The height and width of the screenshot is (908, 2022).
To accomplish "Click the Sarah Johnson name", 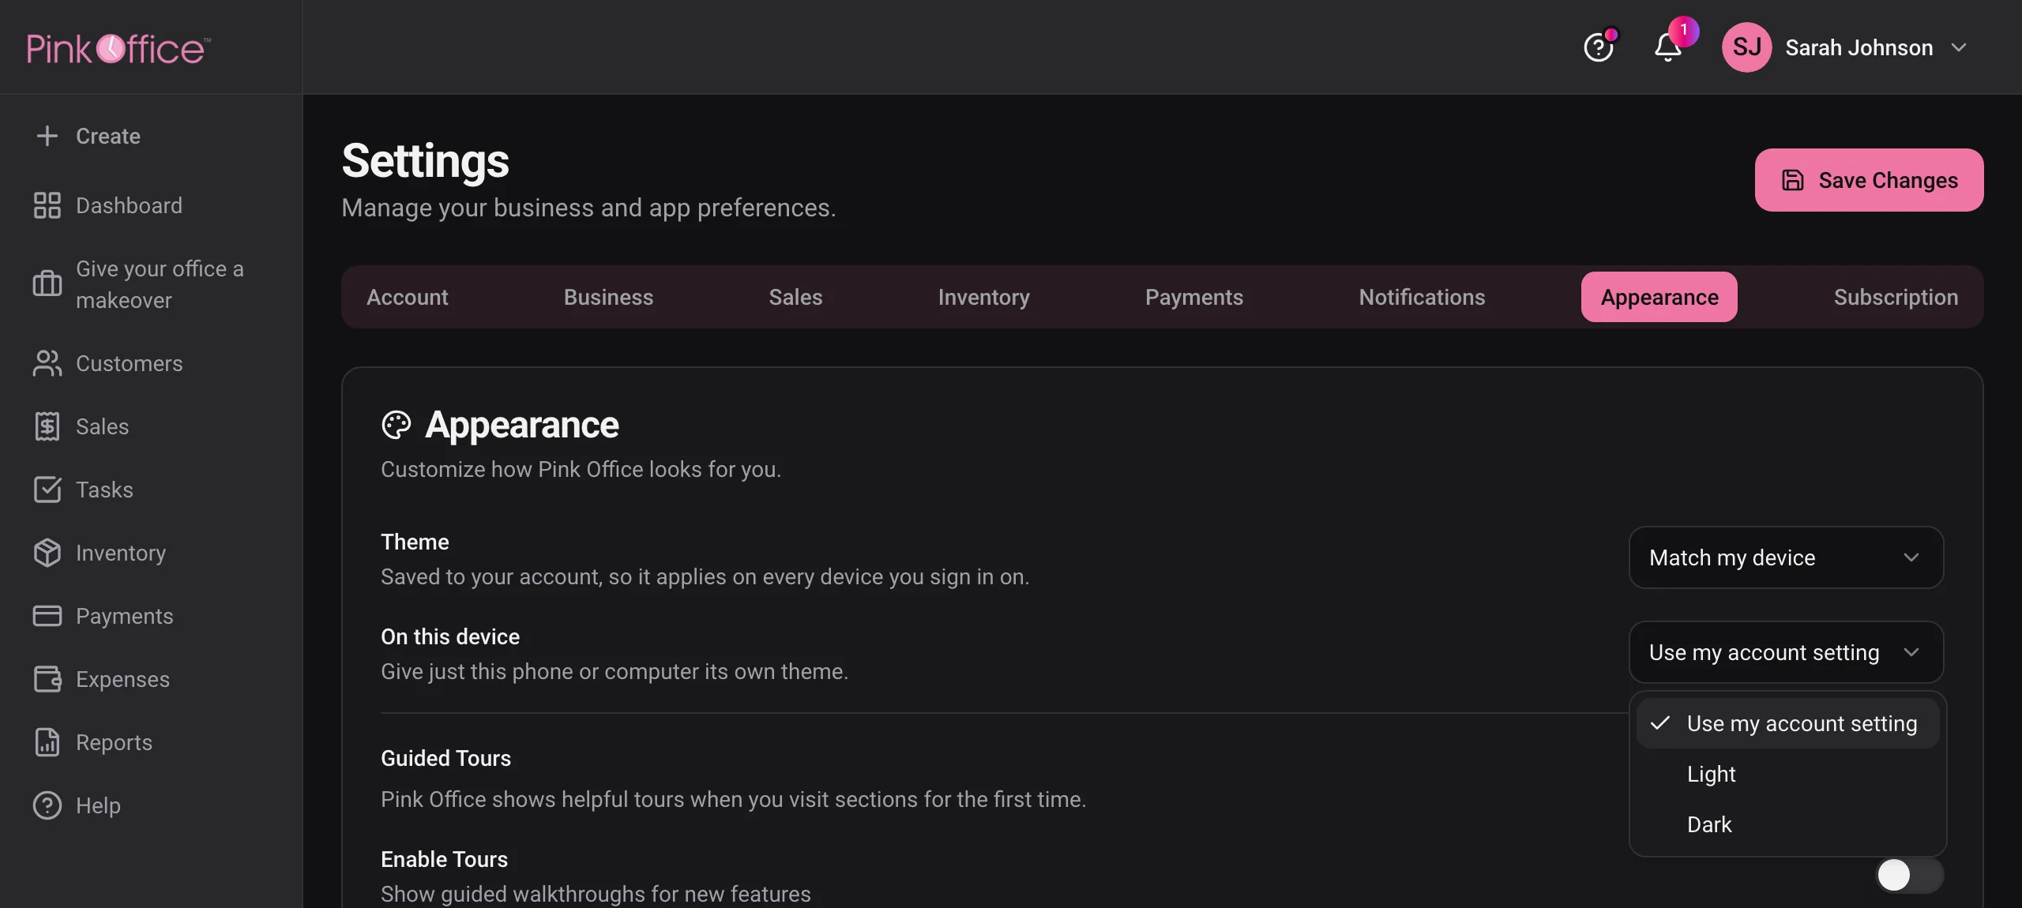I will (1859, 47).
